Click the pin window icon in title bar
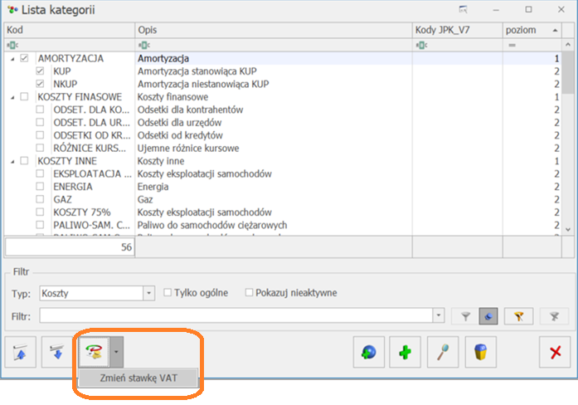 coord(463,10)
